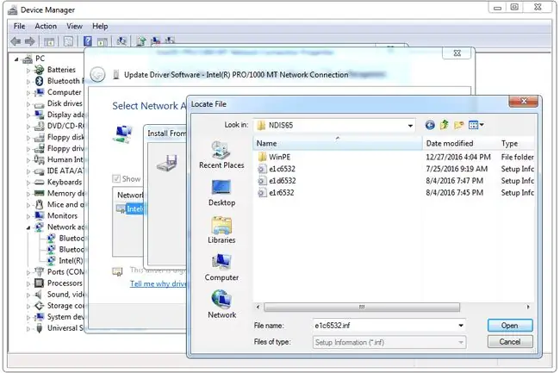Viewport: 560px width, 373px height.
Task: Open the File menu
Action: [x=19, y=26]
